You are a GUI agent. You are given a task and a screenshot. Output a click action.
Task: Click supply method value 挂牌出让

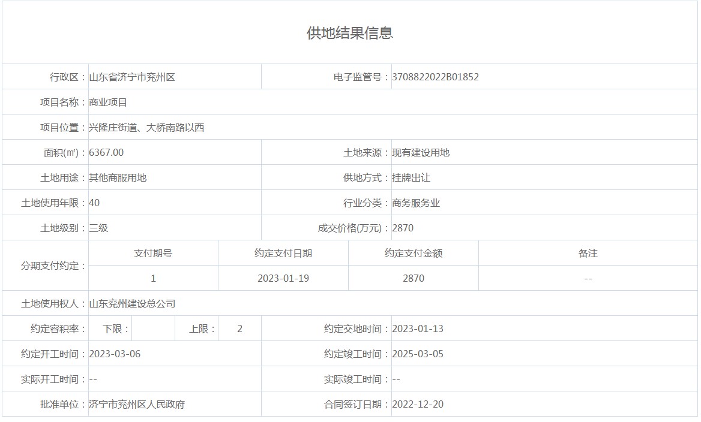(x=411, y=177)
